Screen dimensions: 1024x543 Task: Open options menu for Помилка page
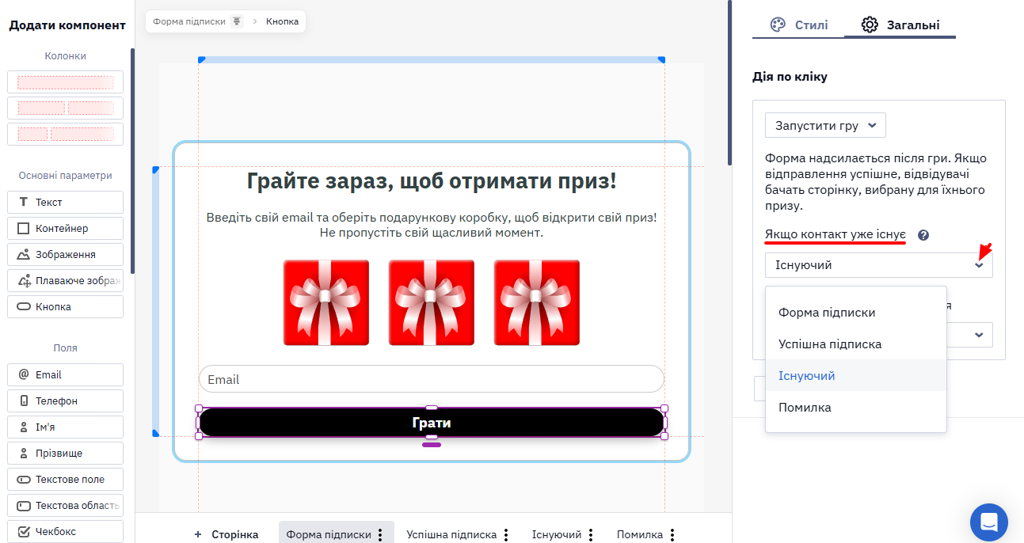coord(672,534)
